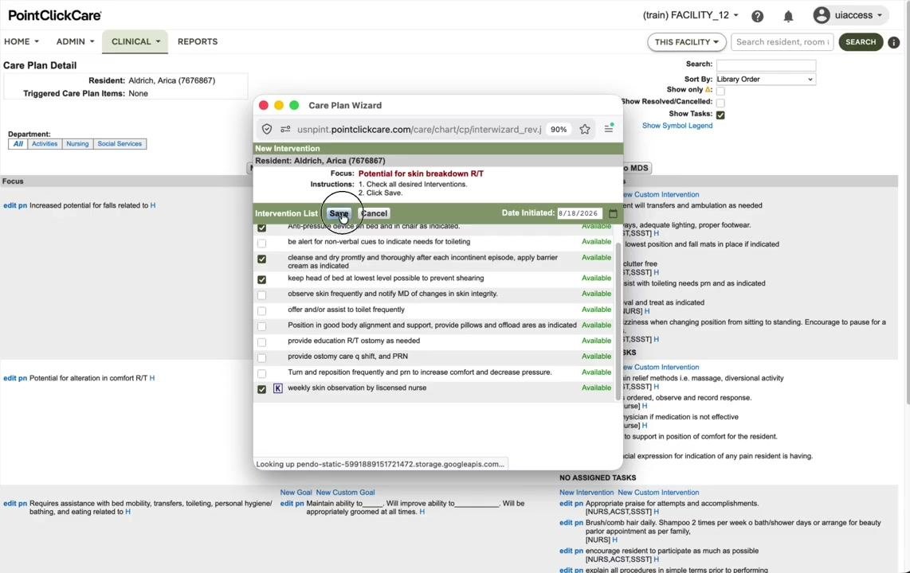Viewport: 910px width, 573px height.
Task: Click New Goal link
Action: tap(296, 493)
